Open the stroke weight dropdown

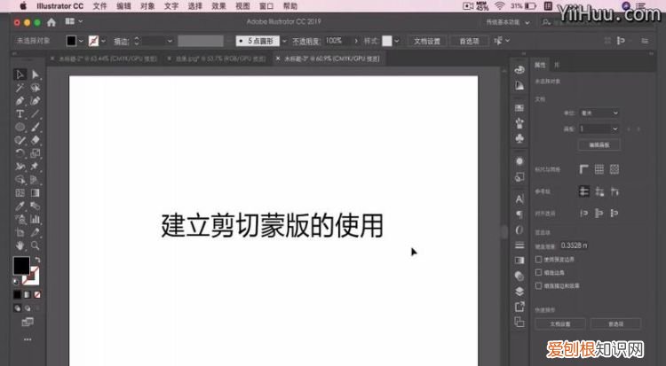pyautogui.click(x=170, y=41)
